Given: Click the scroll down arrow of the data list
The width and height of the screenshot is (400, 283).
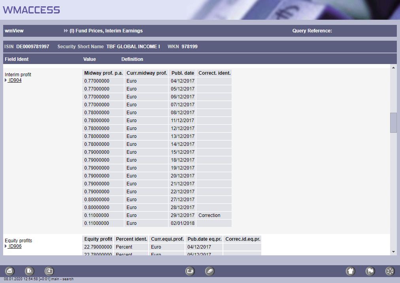Looking at the screenshot, I should pos(393,251).
